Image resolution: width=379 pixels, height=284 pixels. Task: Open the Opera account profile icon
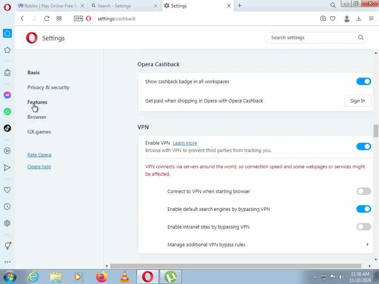[346, 18]
